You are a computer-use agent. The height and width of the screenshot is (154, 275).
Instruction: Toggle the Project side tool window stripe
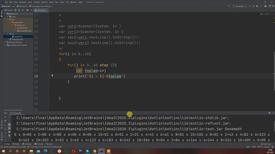[x=2, y=13]
